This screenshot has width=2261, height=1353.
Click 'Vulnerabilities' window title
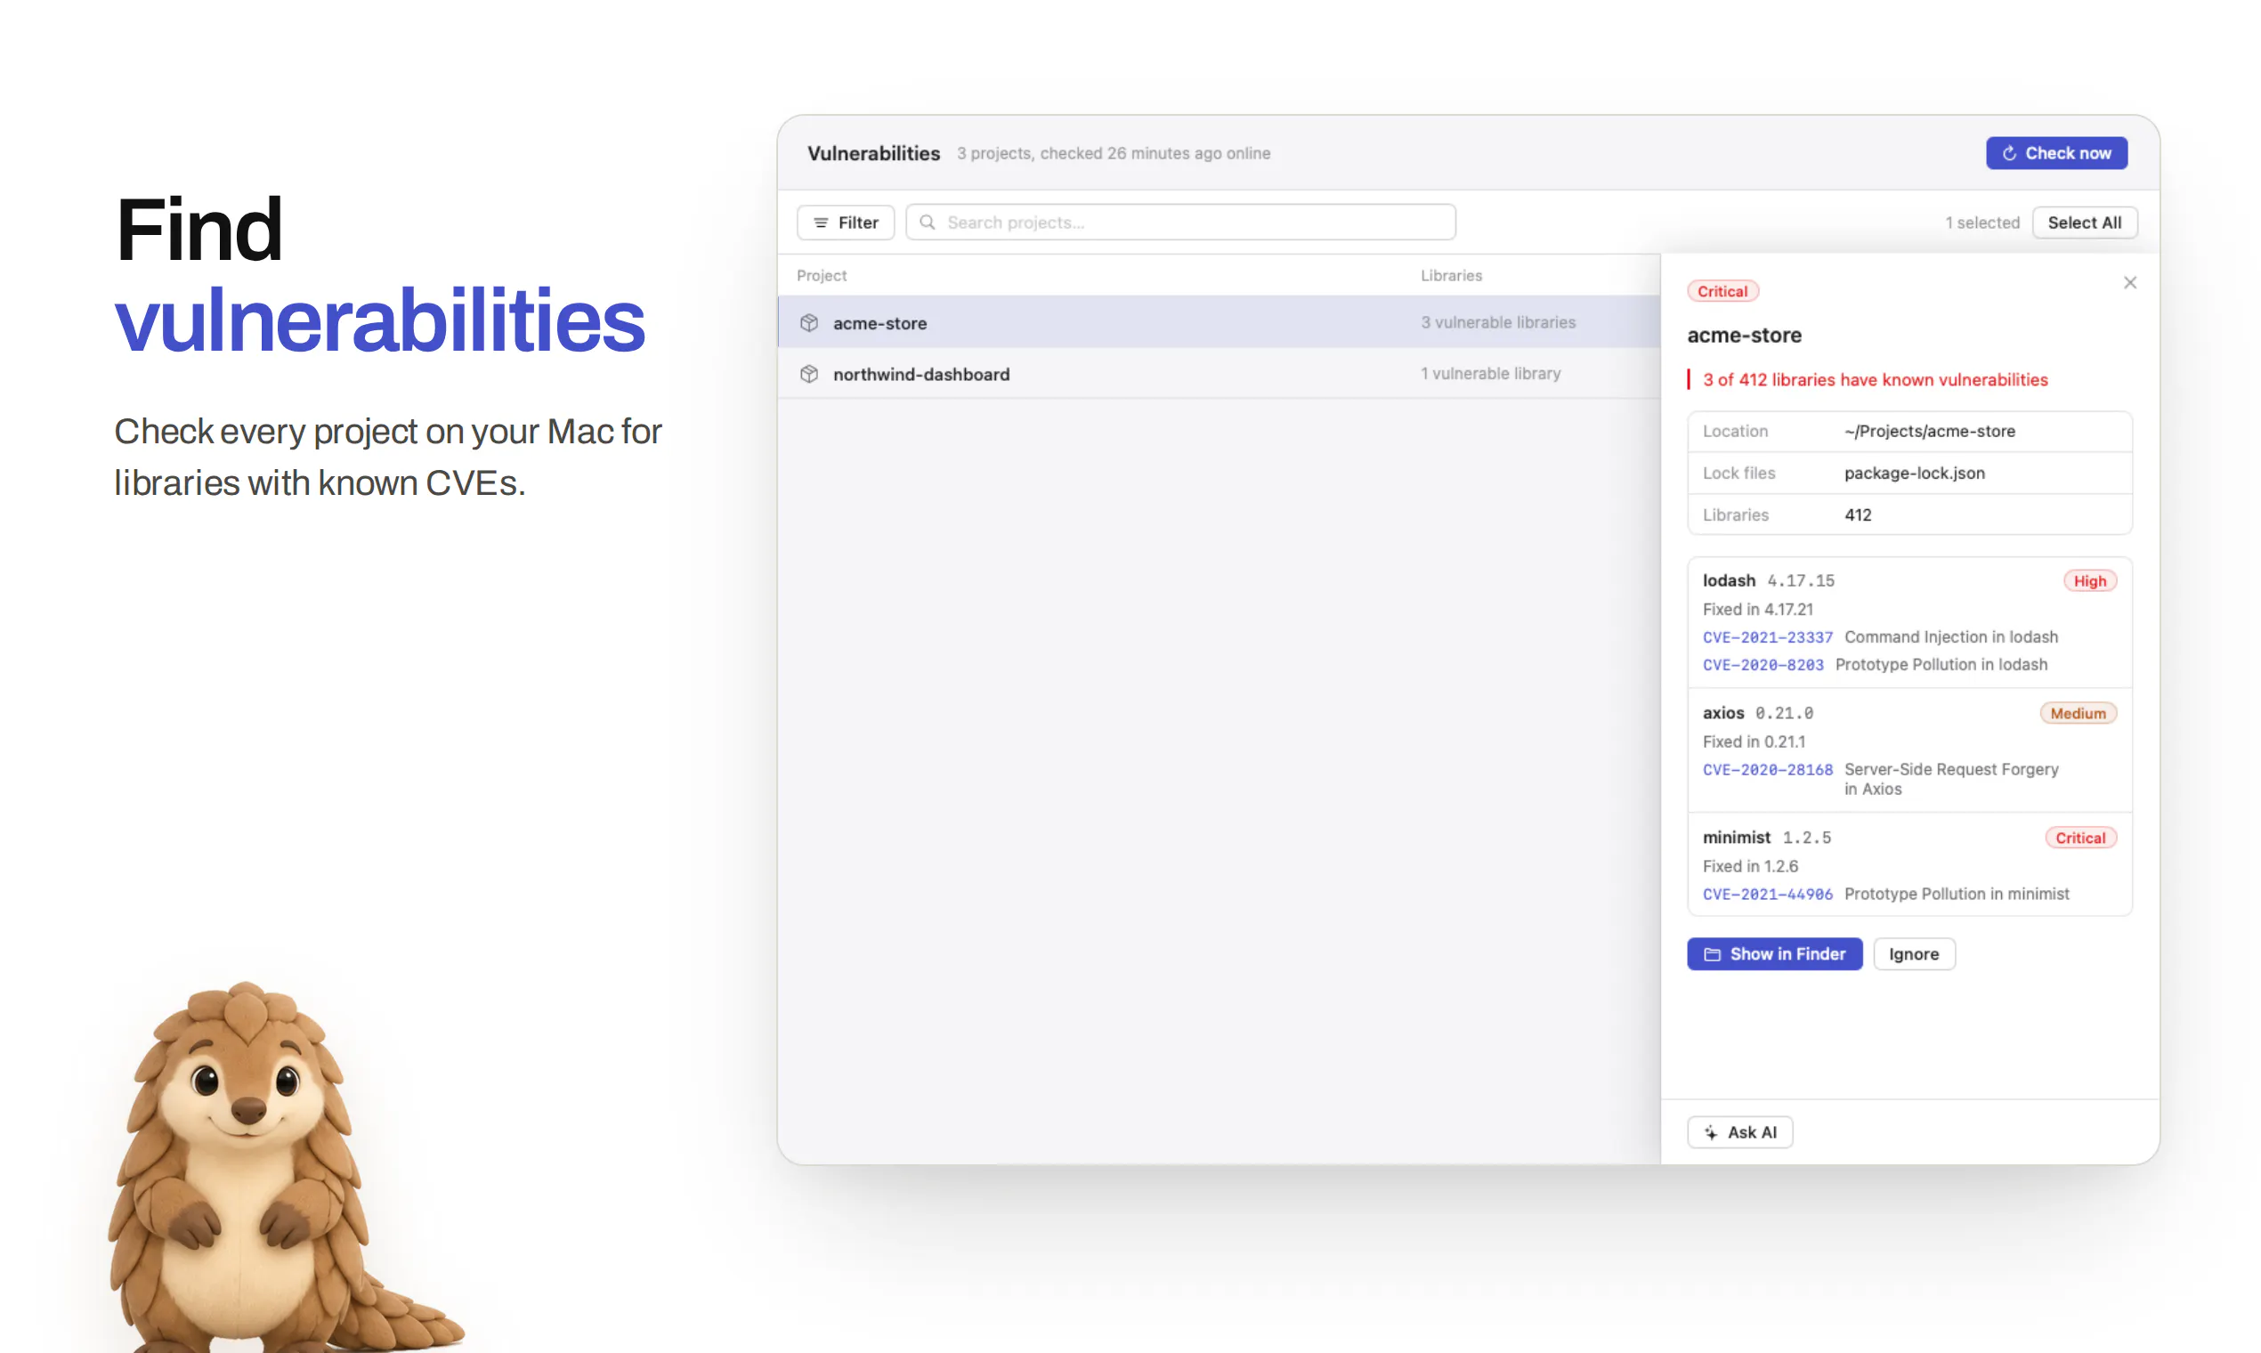[x=873, y=153]
